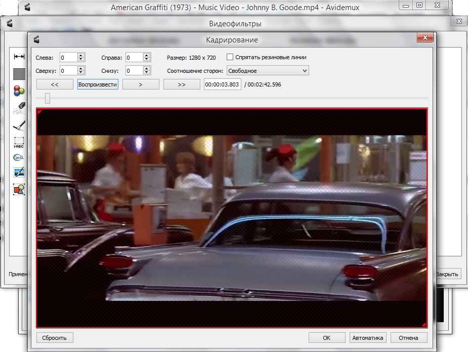Open the 'Соотношение сторон' aspect ratio dropdown
Screen dimensions: 468x352
(x=268, y=71)
